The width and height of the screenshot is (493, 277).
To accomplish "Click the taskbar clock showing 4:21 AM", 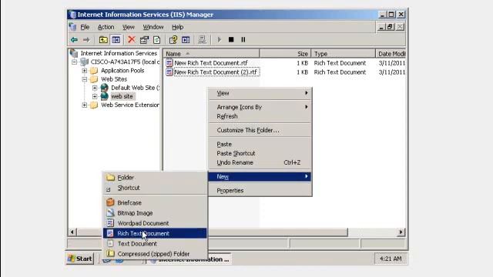I will [x=391, y=259].
